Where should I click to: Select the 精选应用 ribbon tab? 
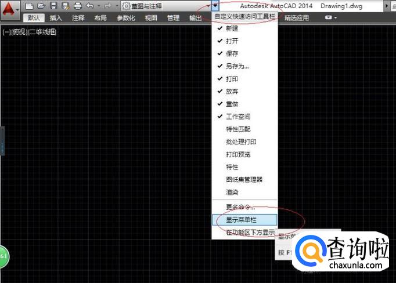[x=297, y=18]
